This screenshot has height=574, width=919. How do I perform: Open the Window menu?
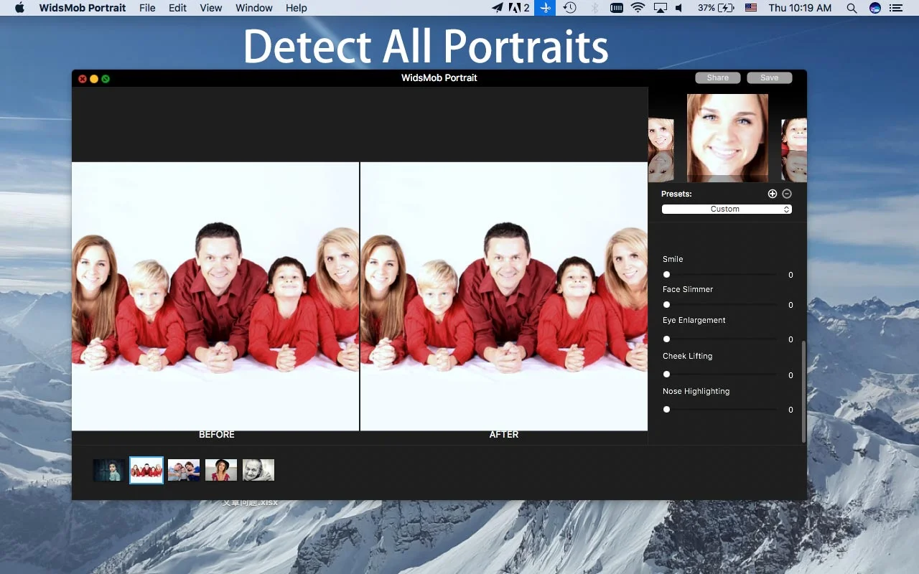click(253, 8)
